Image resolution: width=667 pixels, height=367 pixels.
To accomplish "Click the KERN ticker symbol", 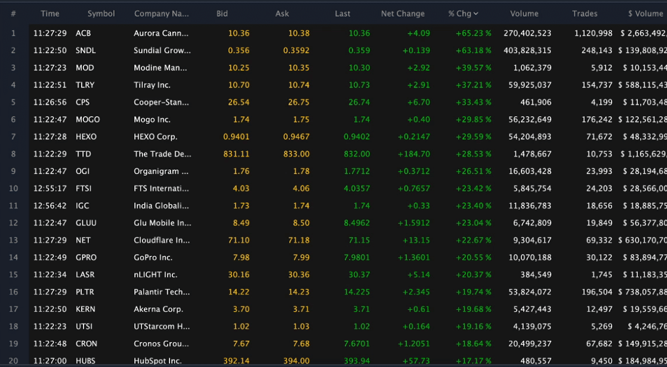I will click(x=85, y=309).
